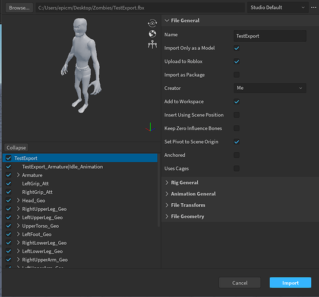Screen dimensions: 319x297
Task: Click the Import button
Action: [290, 283]
